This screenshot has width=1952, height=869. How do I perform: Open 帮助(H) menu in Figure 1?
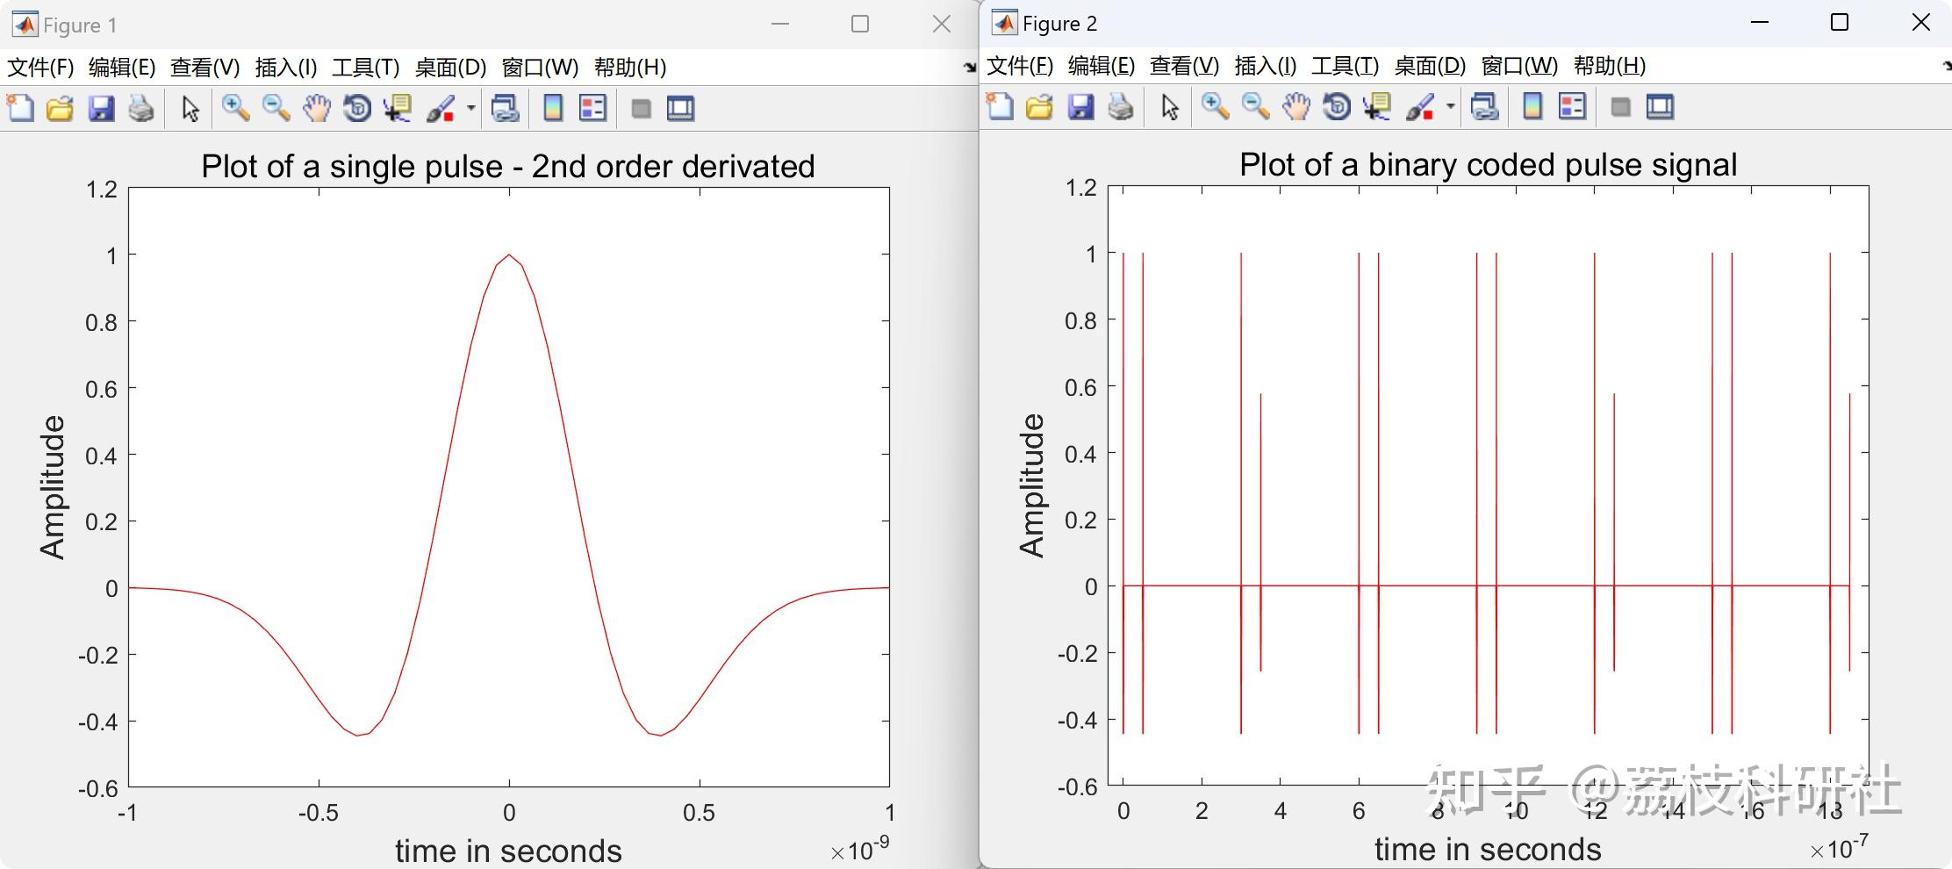click(630, 67)
